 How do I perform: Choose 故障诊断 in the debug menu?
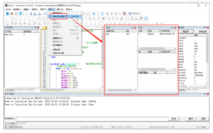[65, 50]
